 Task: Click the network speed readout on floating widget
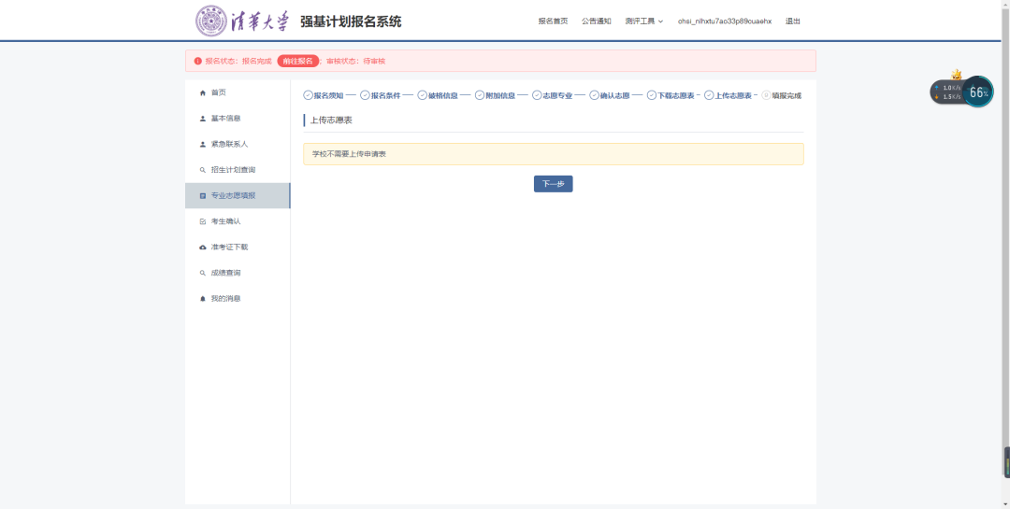947,92
